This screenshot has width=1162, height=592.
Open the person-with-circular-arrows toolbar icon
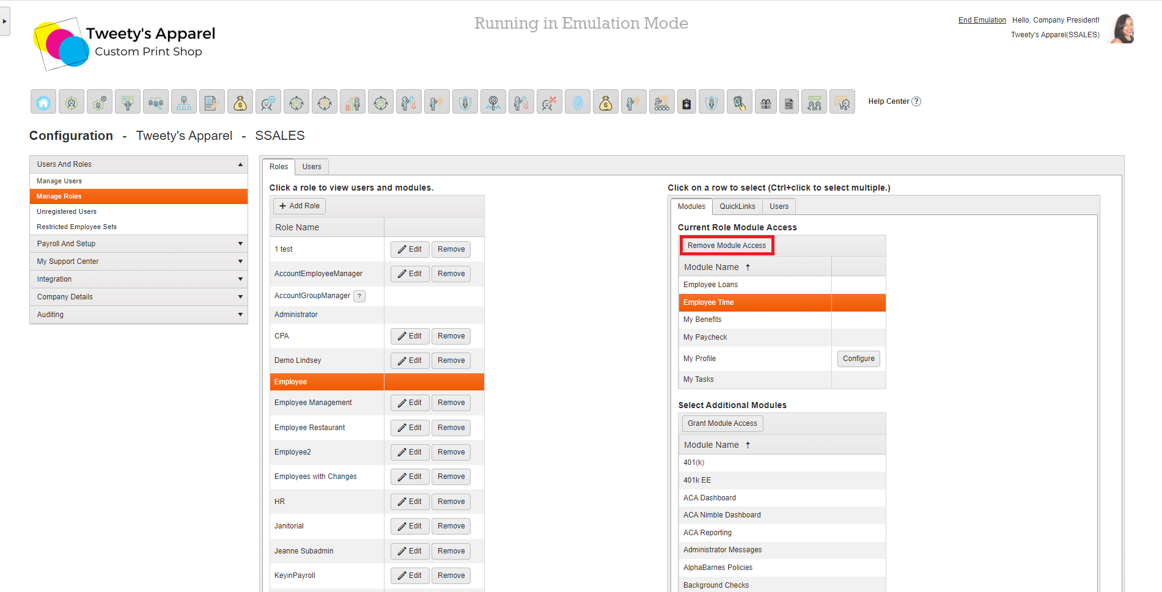pyautogui.click(x=72, y=101)
